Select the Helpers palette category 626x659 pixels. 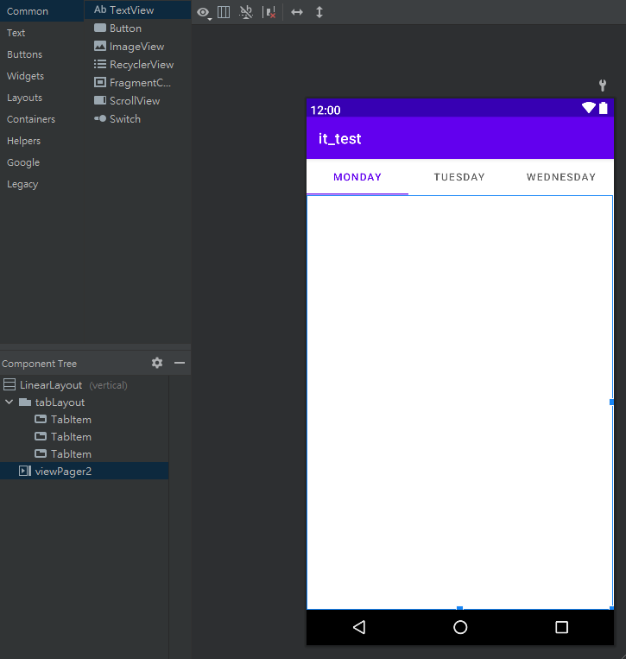point(42,142)
